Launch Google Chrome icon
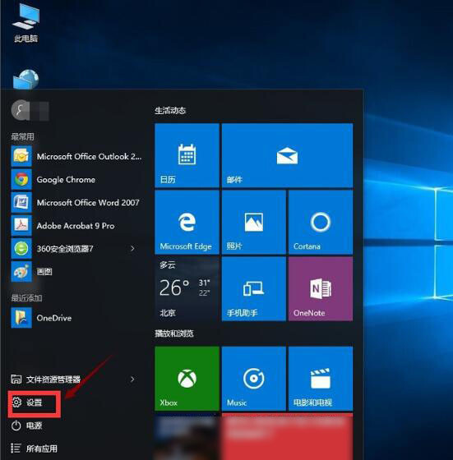 21,179
